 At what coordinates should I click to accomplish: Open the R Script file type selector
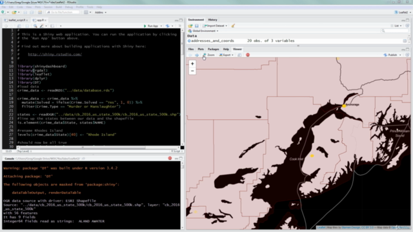click(x=176, y=151)
